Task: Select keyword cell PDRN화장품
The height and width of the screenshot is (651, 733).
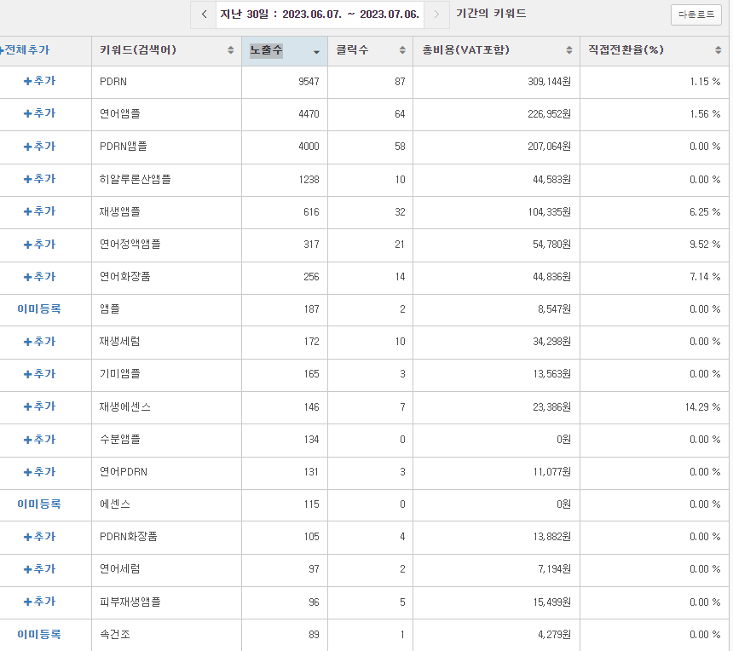Action: (166, 537)
